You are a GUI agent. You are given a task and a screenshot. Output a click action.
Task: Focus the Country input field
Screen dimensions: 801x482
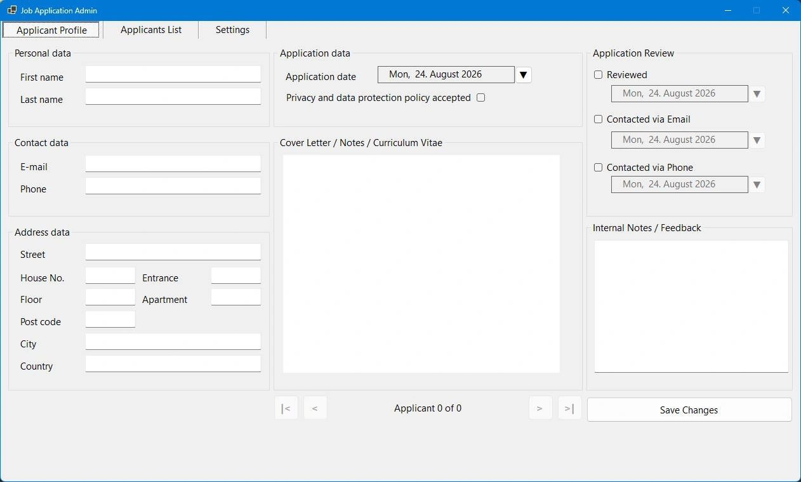coord(173,364)
